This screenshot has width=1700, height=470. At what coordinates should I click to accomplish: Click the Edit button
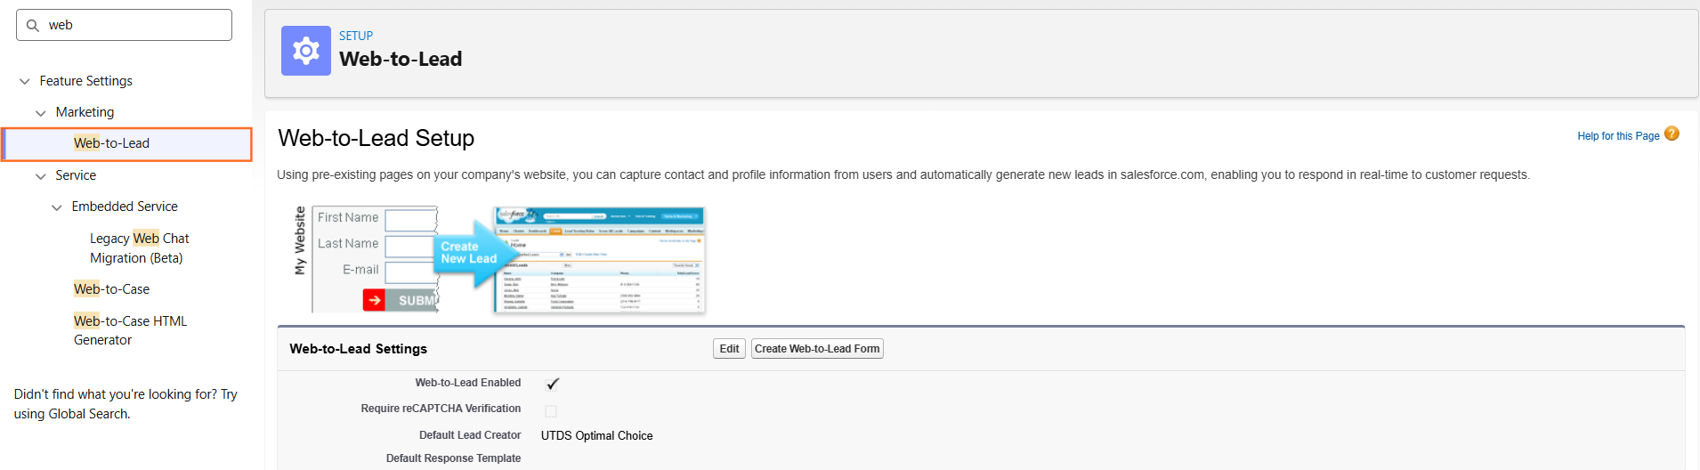coord(729,349)
